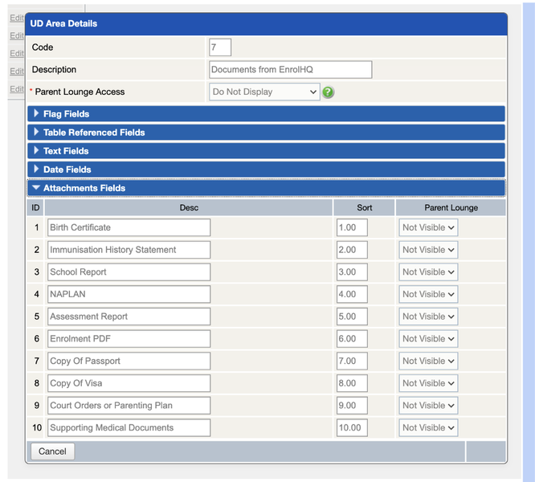535x482 pixels.
Task: Click the Immunisation History Statement description field
Action: (x=129, y=250)
